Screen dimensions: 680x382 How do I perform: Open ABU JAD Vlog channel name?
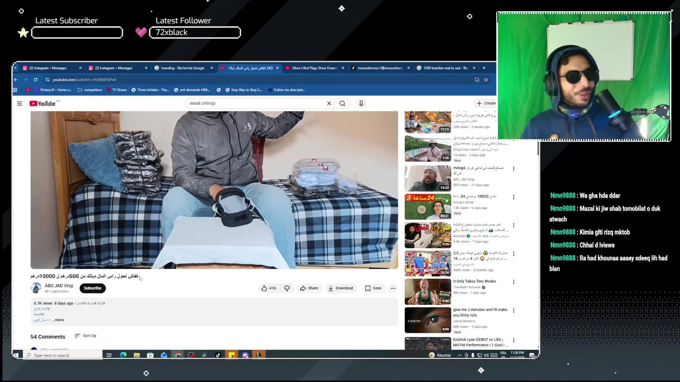coord(58,285)
